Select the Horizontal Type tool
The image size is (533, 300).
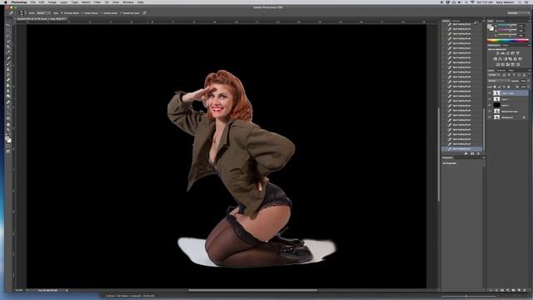pyautogui.click(x=8, y=107)
